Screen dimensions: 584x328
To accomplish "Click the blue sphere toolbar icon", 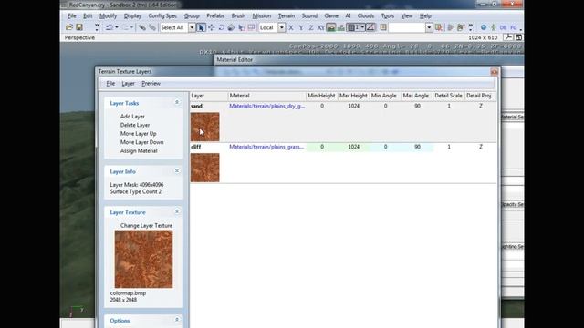I will point(483,27).
